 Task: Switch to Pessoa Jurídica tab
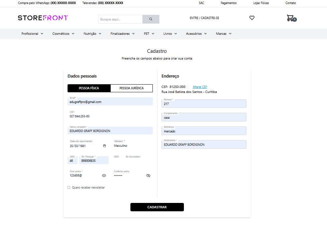[x=131, y=88]
